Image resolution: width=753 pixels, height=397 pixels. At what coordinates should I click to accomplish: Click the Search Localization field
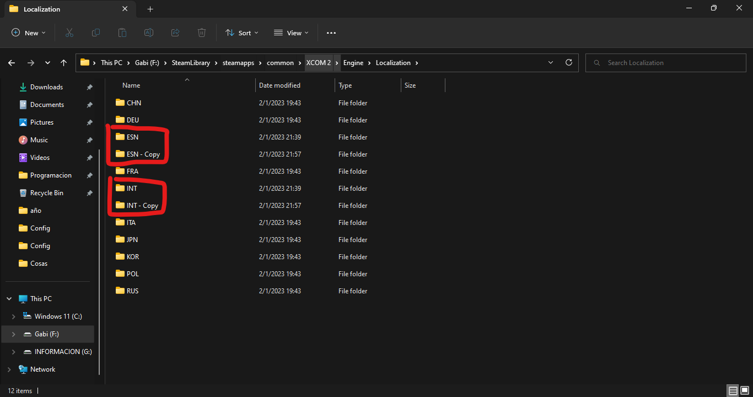click(666, 63)
